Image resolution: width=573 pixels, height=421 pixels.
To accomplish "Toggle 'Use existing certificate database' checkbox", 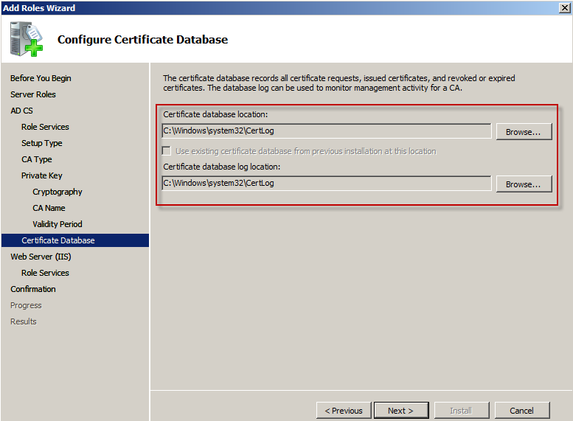I will pyautogui.click(x=167, y=151).
